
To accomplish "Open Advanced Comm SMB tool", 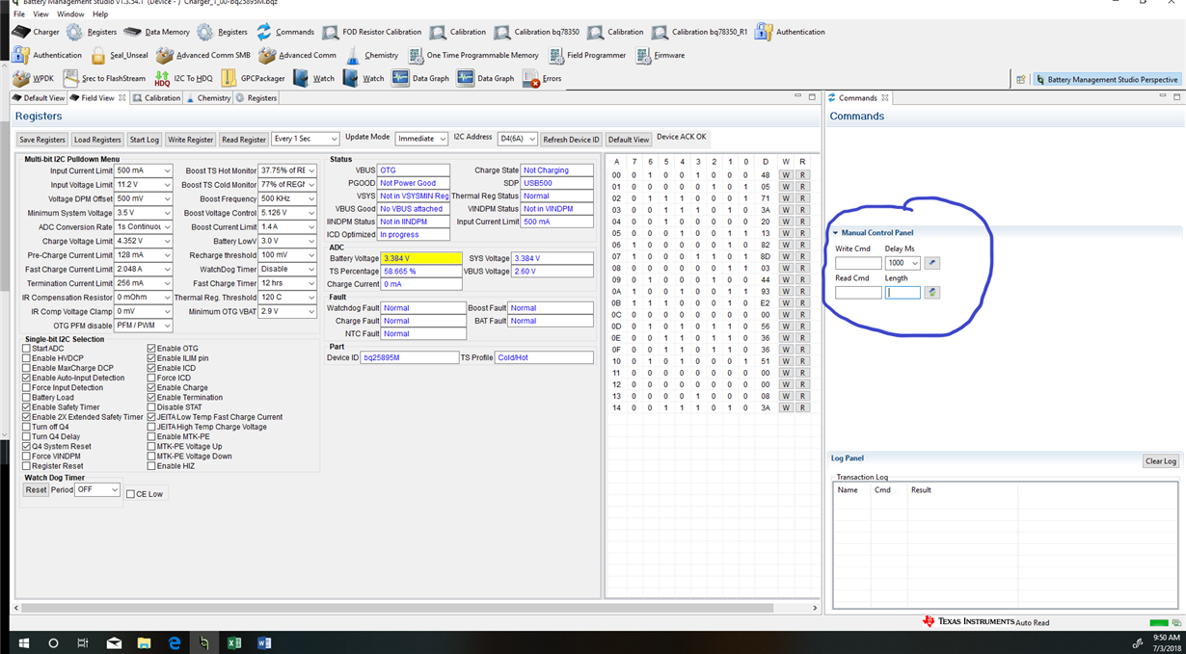I will pos(202,56).
